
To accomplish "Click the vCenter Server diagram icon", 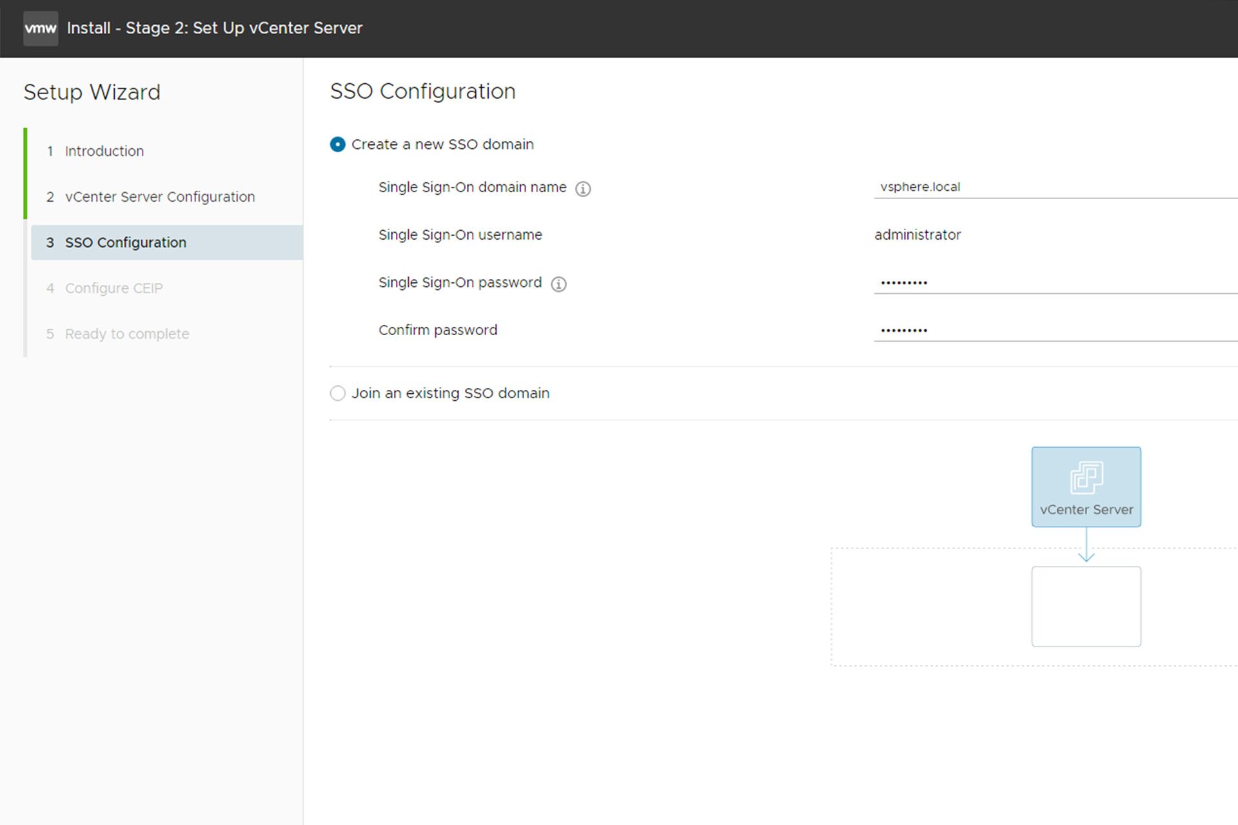I will coord(1086,487).
